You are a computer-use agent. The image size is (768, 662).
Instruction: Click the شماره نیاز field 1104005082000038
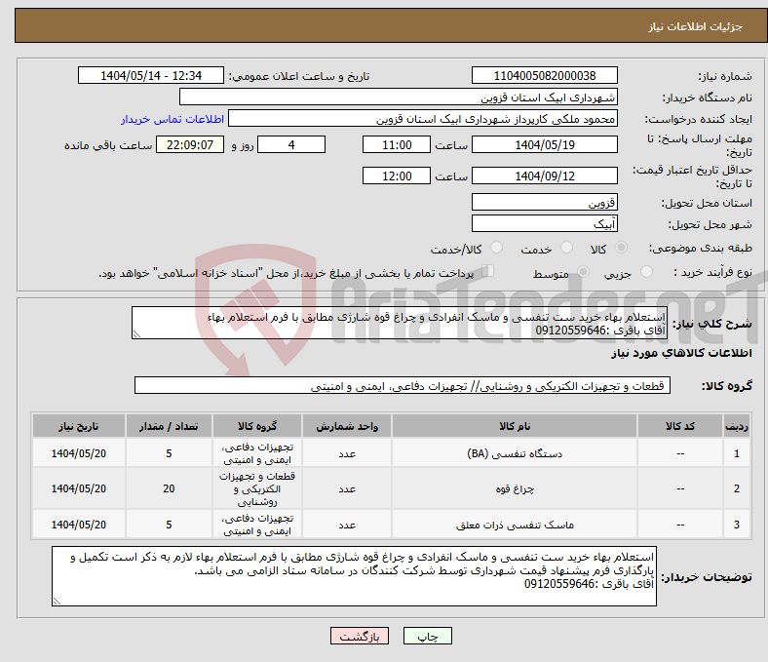click(544, 75)
